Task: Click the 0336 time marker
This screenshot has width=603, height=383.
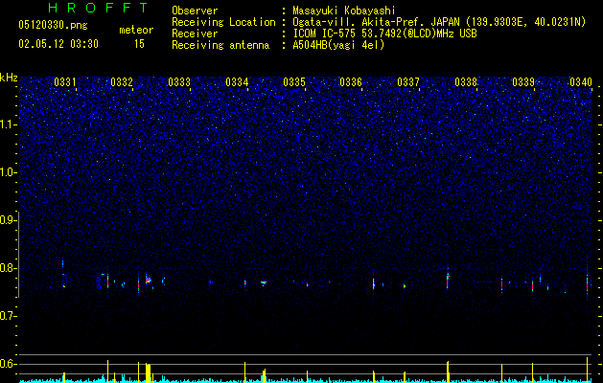Action: [351, 82]
